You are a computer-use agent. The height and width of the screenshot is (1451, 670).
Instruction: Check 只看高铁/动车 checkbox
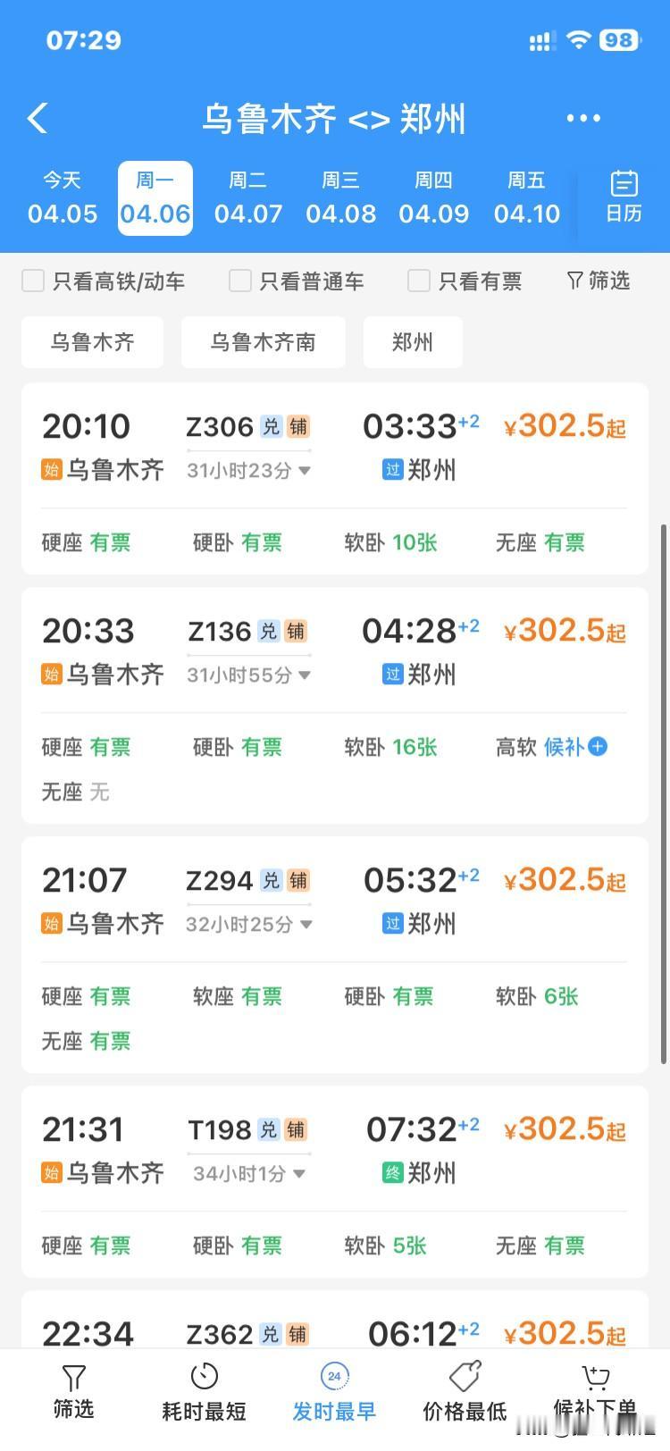pos(33,281)
